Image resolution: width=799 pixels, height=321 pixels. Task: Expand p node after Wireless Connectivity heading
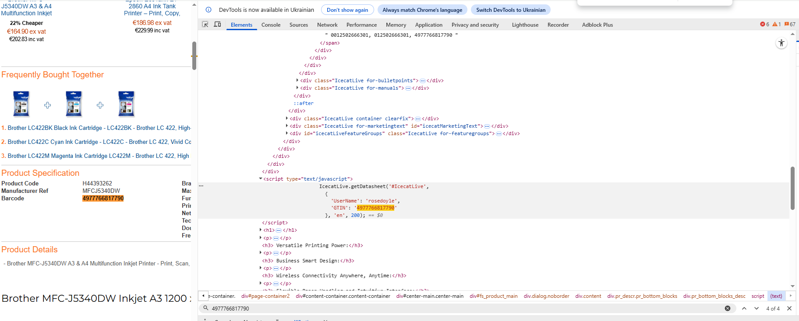(x=261, y=283)
